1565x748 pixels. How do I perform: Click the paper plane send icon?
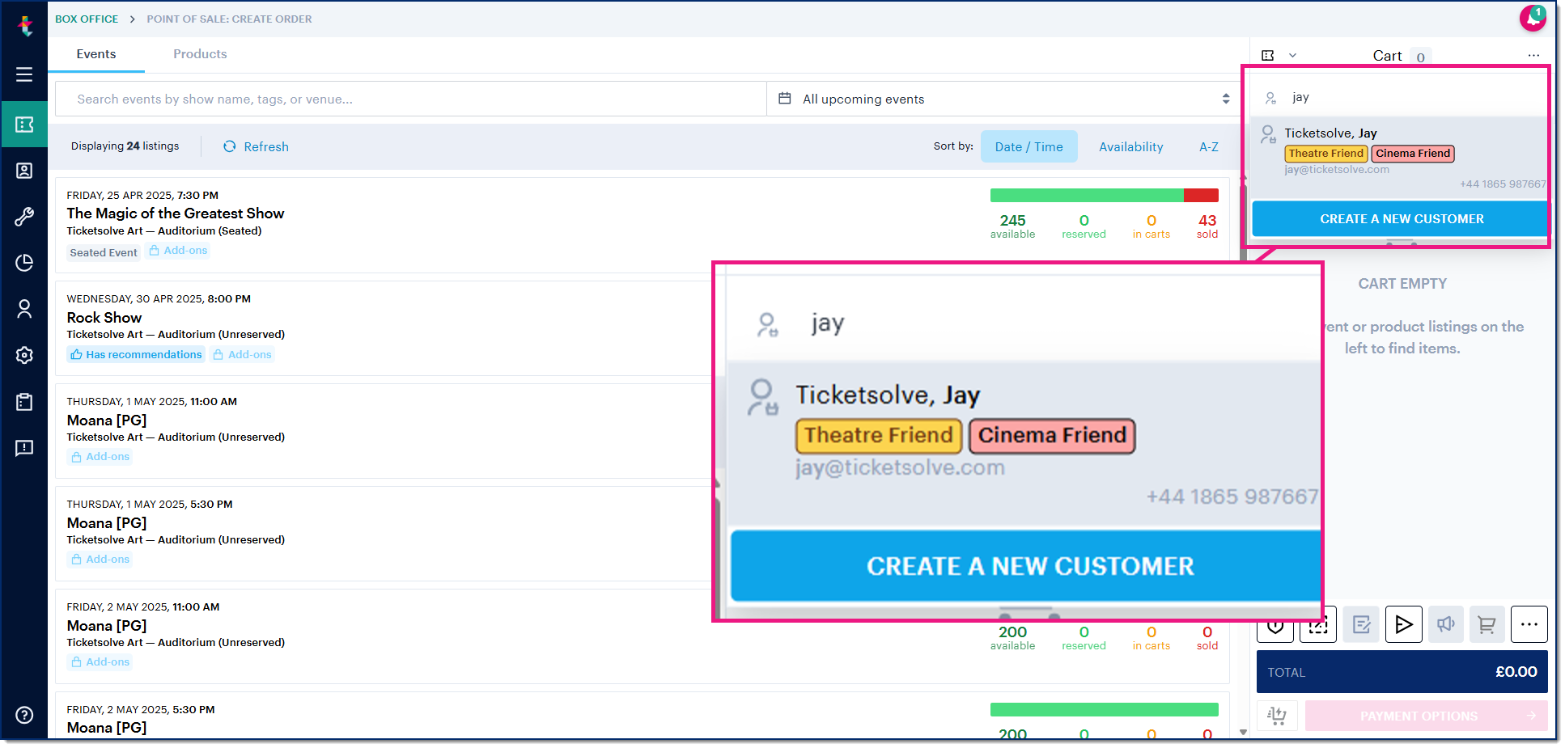[1404, 624]
